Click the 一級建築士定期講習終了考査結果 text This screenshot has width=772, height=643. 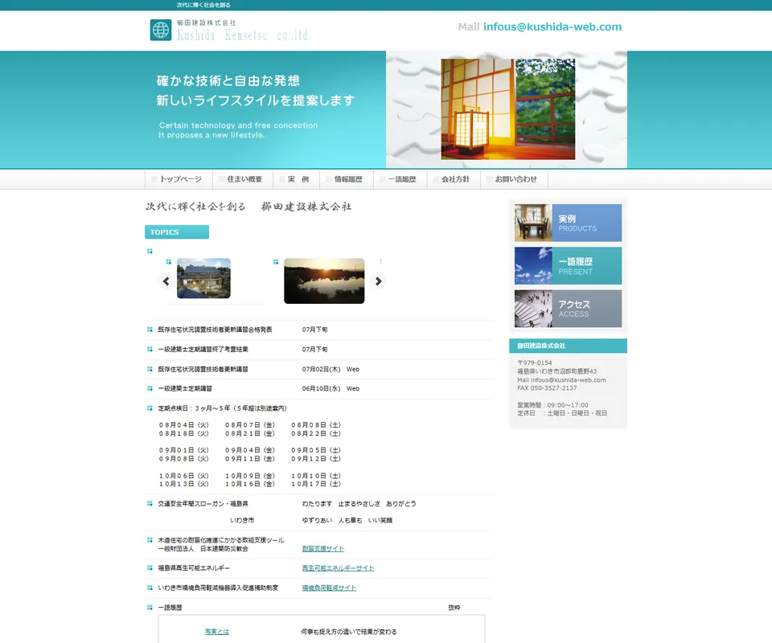[203, 350]
